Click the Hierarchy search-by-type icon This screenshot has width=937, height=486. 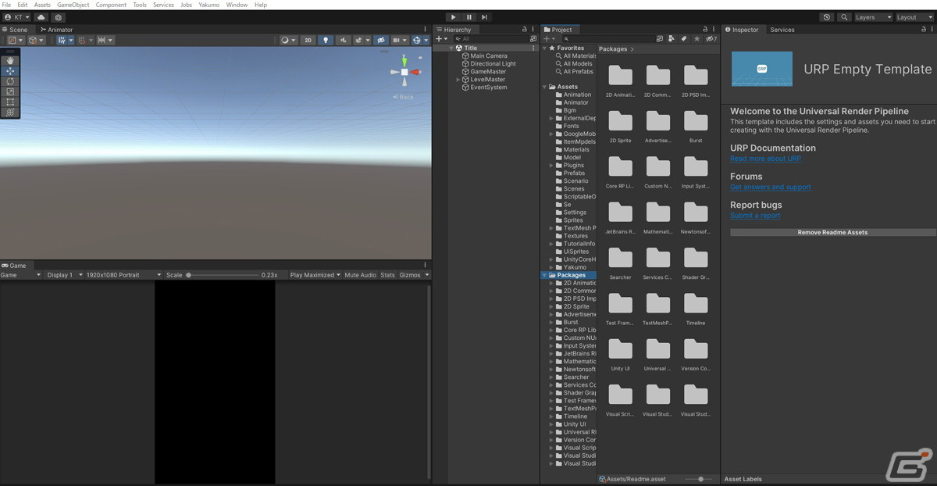[534, 38]
